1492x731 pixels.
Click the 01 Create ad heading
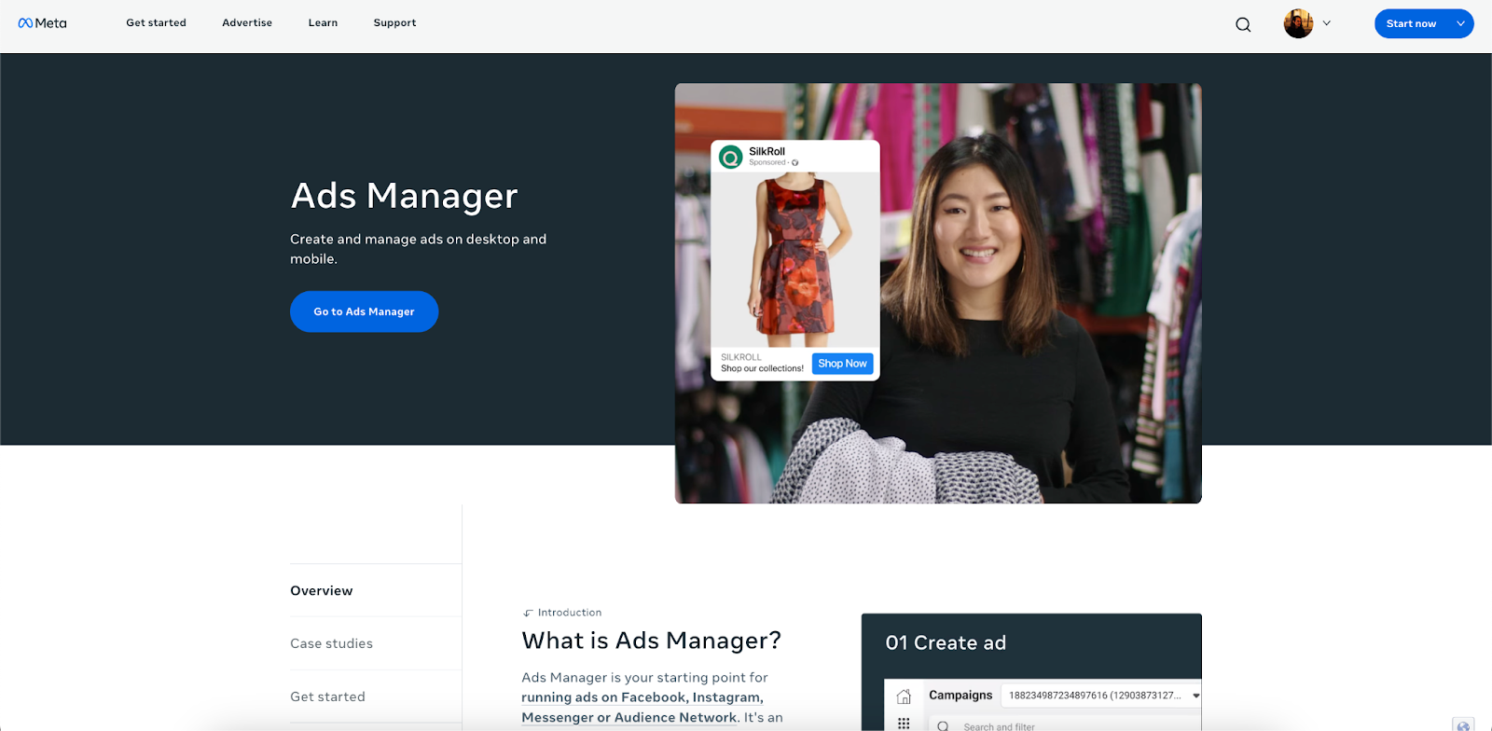[x=946, y=642]
